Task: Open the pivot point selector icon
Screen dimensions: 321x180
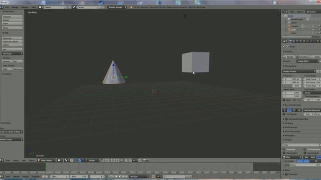Action: pos(67,160)
